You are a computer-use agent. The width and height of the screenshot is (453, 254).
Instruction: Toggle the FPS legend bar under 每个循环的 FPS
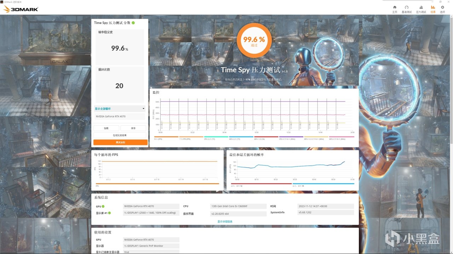157,184
